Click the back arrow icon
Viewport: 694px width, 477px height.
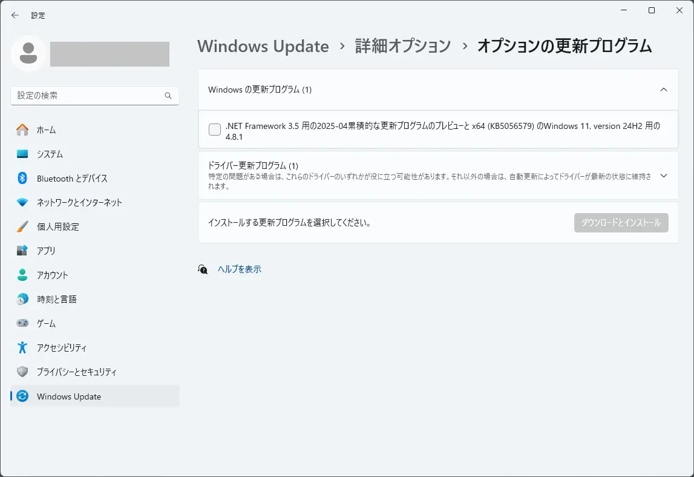(x=15, y=16)
